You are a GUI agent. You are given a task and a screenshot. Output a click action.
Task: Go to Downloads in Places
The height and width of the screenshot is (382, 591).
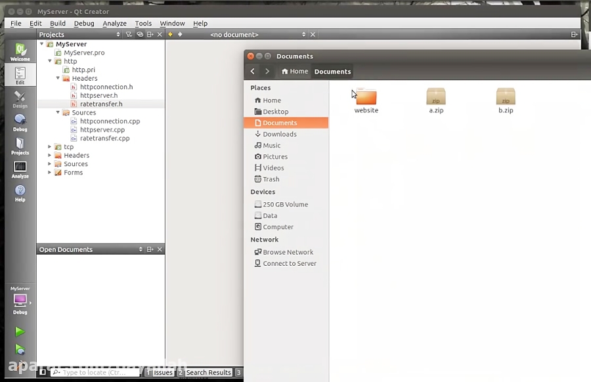(x=279, y=134)
